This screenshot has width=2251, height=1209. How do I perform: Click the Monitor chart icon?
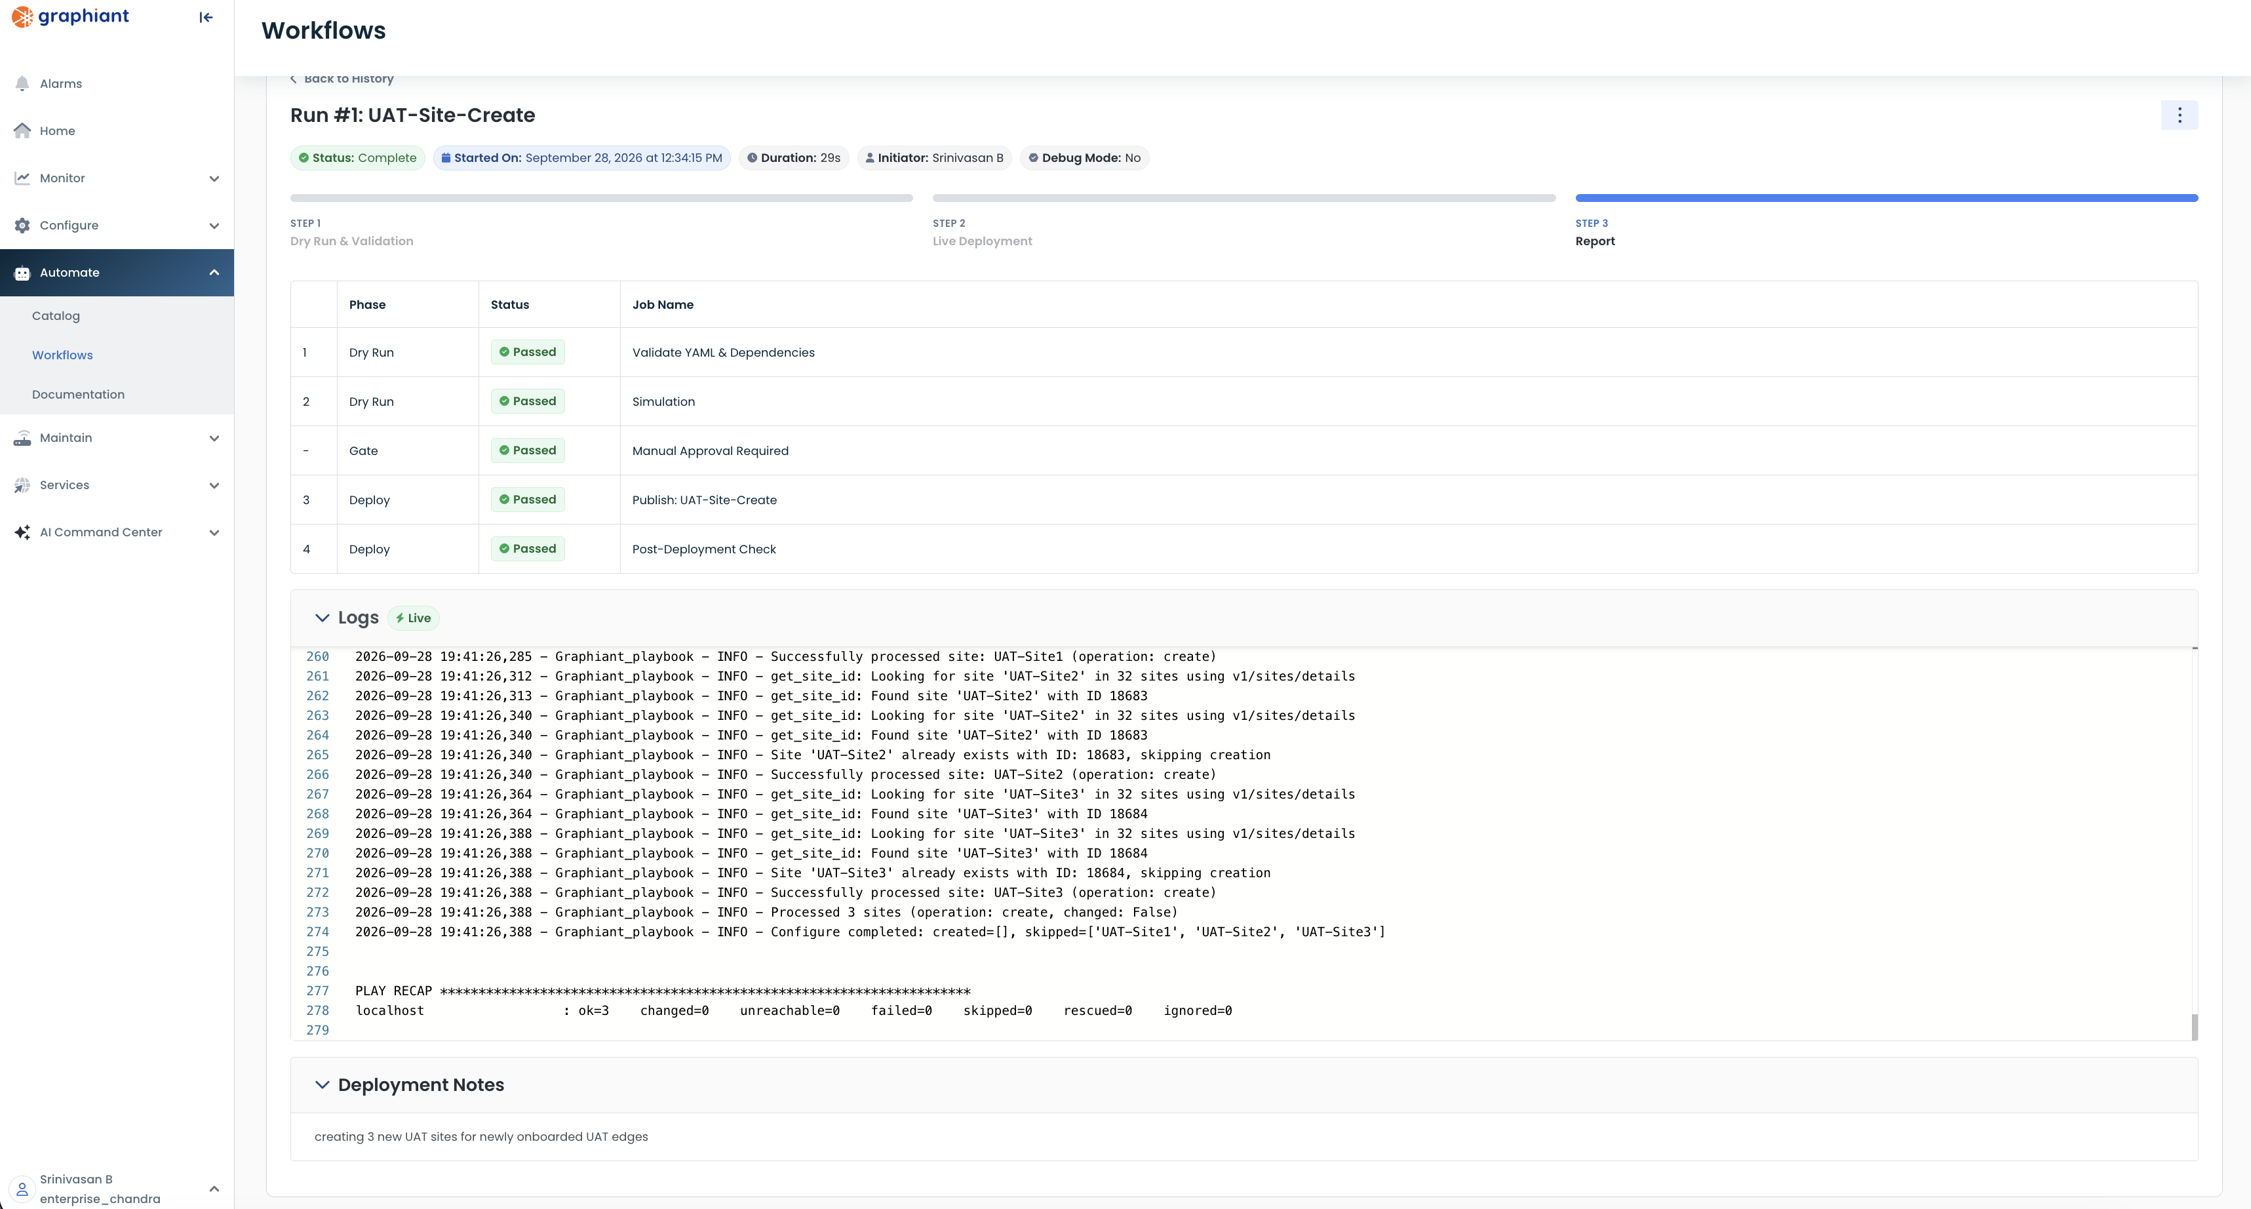[x=23, y=178]
